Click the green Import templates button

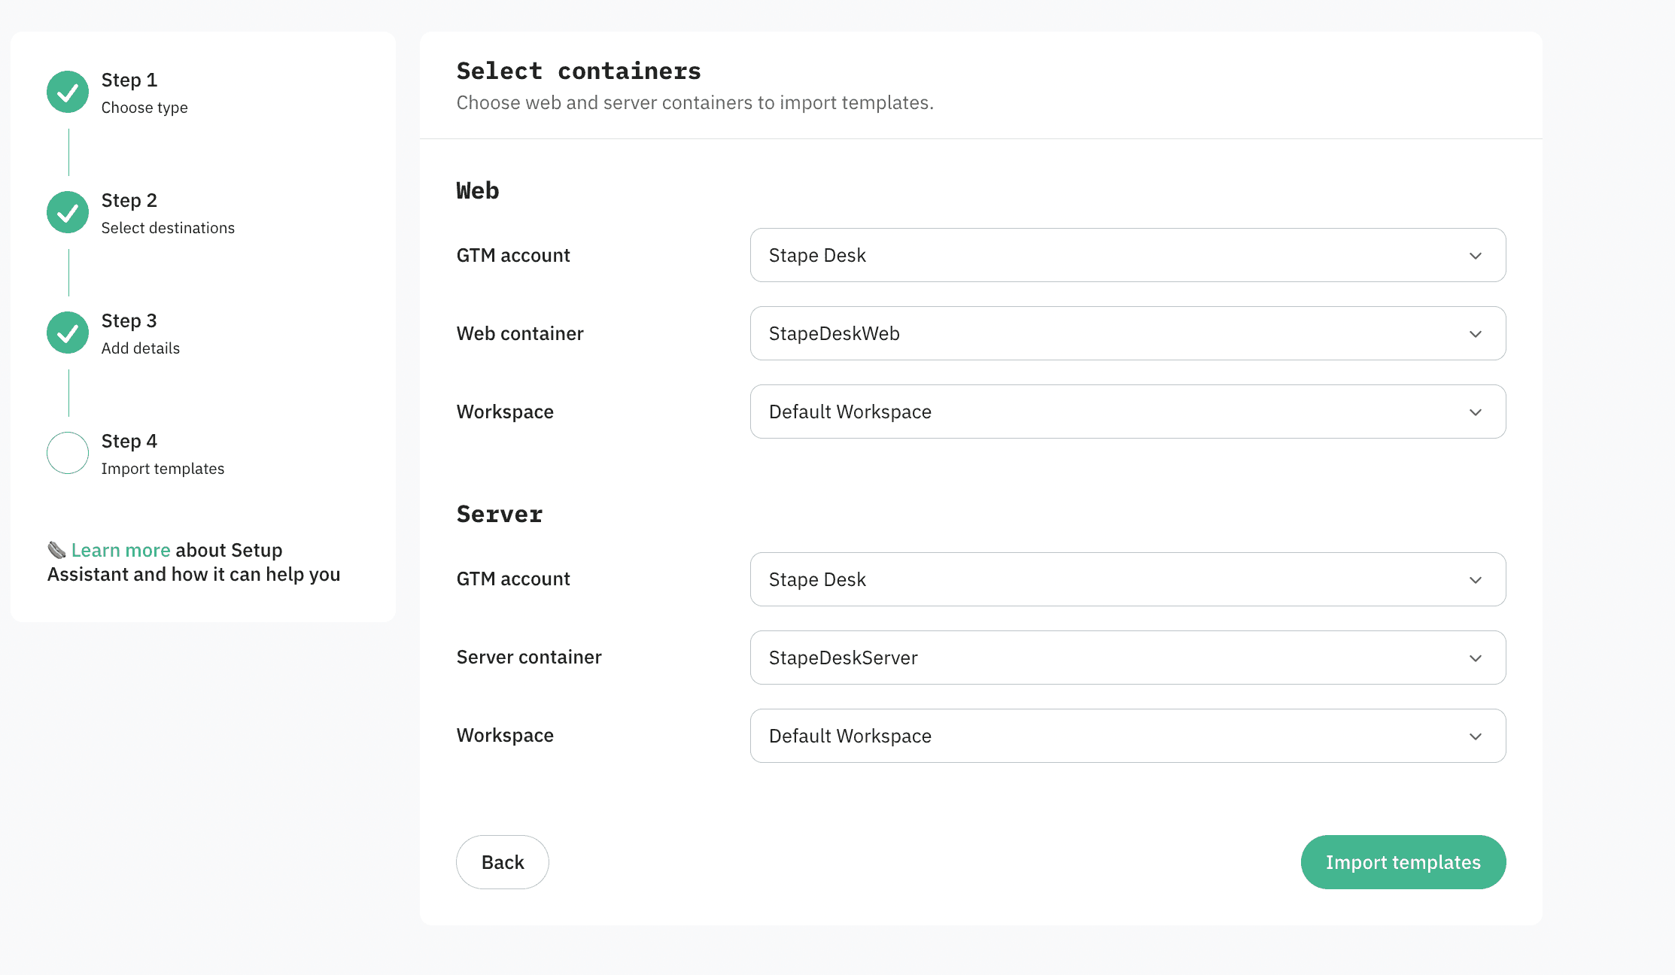click(1403, 862)
